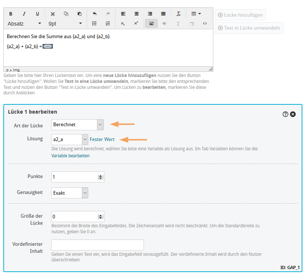Open the Absatz paragraph format dropdown
Image resolution: width=305 pixels, height=278 pixels.
tap(24, 23)
